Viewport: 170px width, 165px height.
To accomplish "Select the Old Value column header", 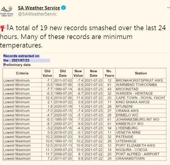I will 47,73.
